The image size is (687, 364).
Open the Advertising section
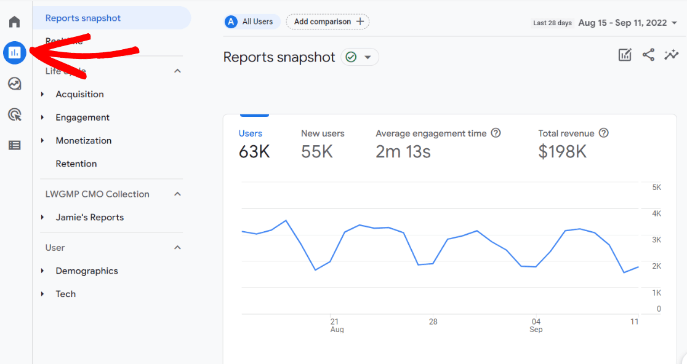point(14,114)
